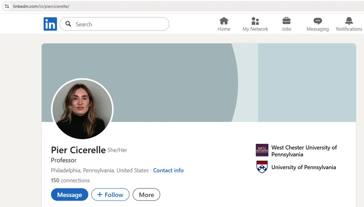Enlarge Pier Cicerelle's profile photo

pyautogui.click(x=82, y=109)
